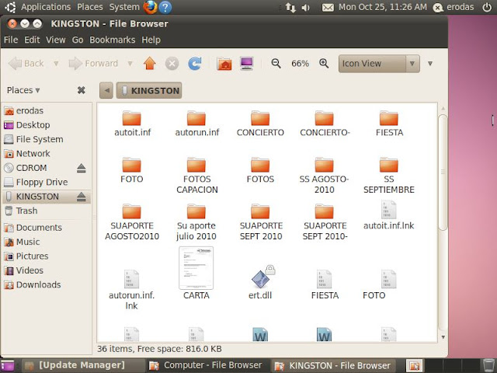497x373 pixels.
Task: Open the network connection indicator
Action: (x=290, y=8)
